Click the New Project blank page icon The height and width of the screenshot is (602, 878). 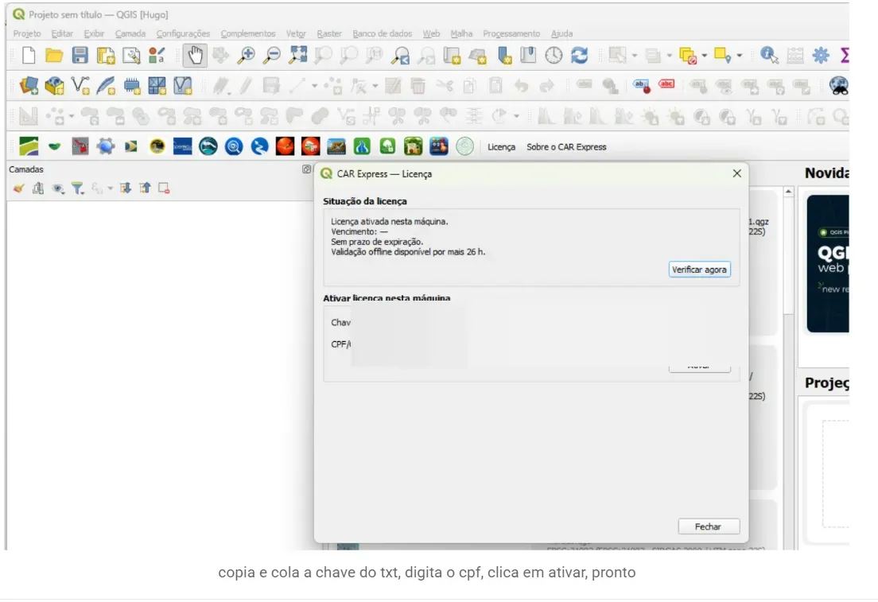click(x=28, y=56)
